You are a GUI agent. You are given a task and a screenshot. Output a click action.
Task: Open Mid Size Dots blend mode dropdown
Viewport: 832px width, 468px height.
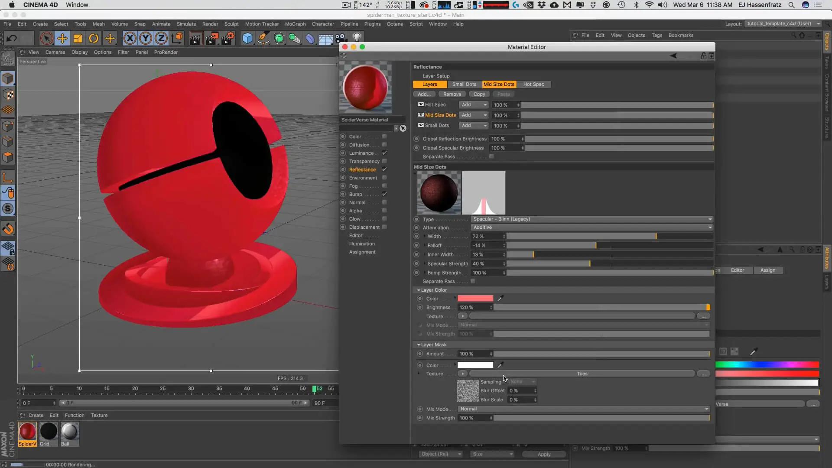[474, 115]
